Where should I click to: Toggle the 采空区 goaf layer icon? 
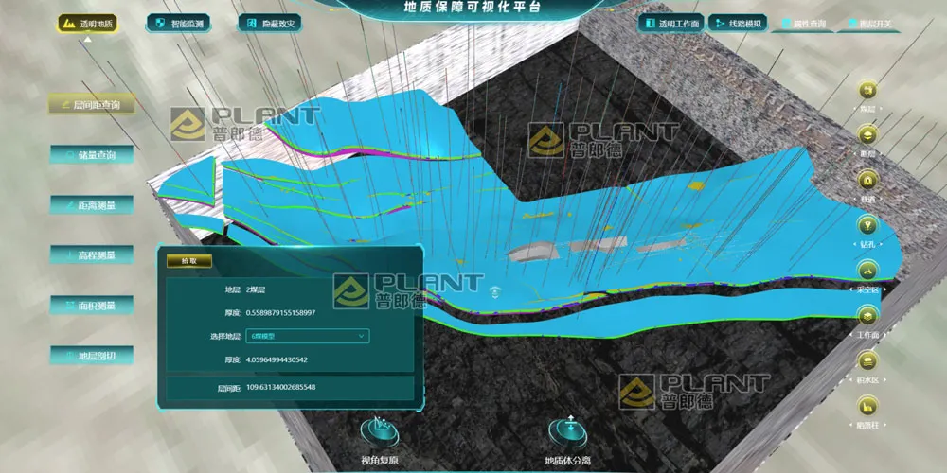point(867,270)
